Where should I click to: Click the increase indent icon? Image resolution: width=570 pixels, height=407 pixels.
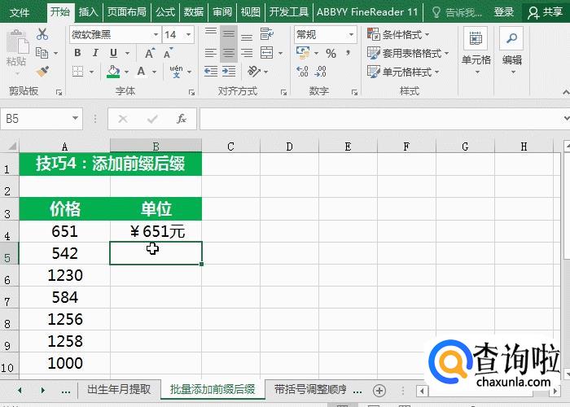pos(229,72)
